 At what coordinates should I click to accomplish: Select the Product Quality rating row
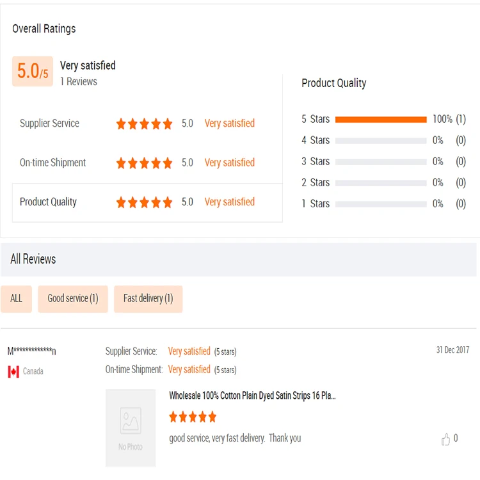147,203
